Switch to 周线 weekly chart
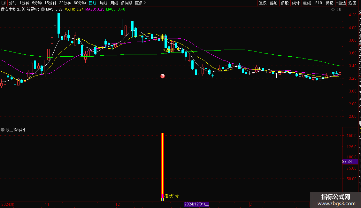The height and width of the screenshot is (208, 361). click(104, 3)
